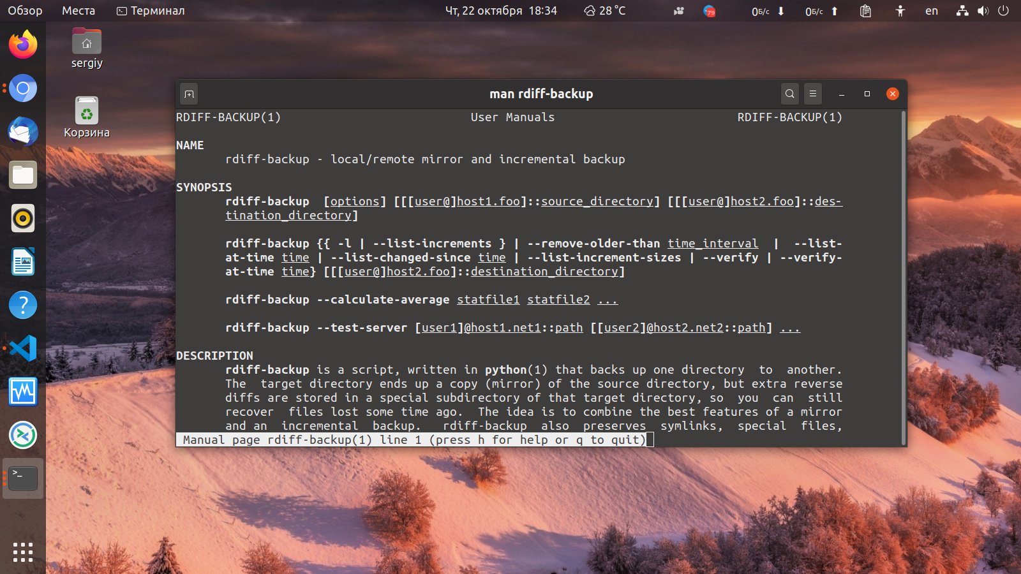Image resolution: width=1021 pixels, height=574 pixels.
Task: Open the calendar via date and time
Action: (501, 11)
